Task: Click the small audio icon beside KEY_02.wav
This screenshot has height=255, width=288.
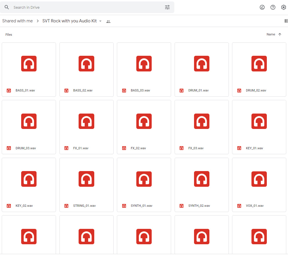Action: [9, 206]
